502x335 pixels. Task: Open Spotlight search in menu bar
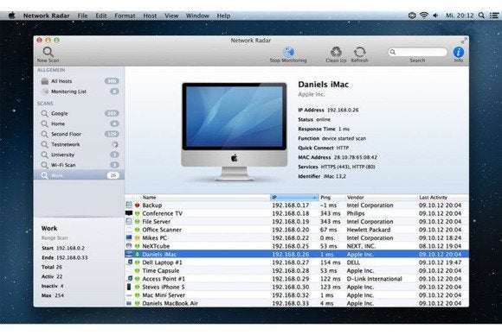pyautogui.click(x=481, y=16)
